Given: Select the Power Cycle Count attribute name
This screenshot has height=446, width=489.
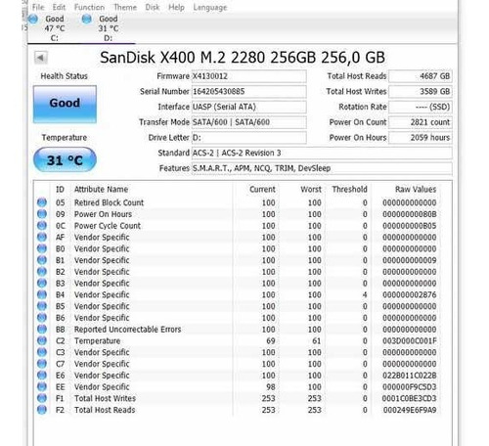Looking at the screenshot, I should pos(108,226).
